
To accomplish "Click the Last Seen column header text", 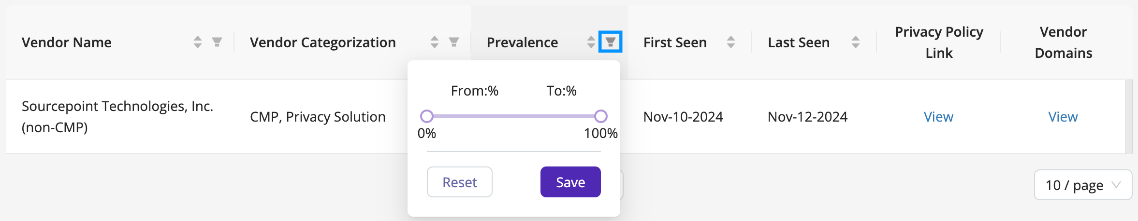I will tap(799, 42).
